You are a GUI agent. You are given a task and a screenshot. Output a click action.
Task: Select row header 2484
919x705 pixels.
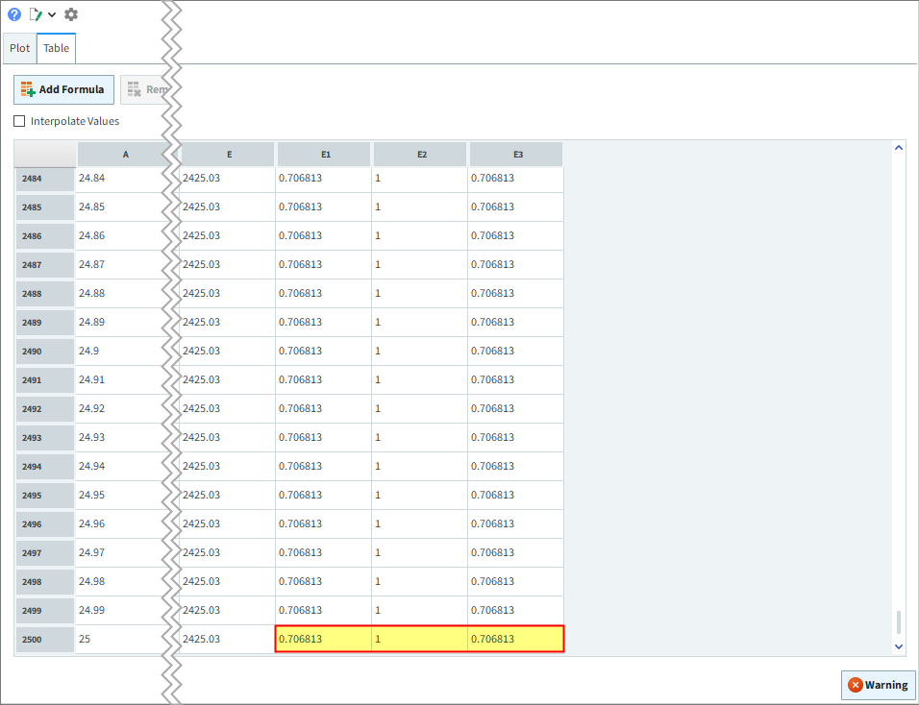click(45, 179)
